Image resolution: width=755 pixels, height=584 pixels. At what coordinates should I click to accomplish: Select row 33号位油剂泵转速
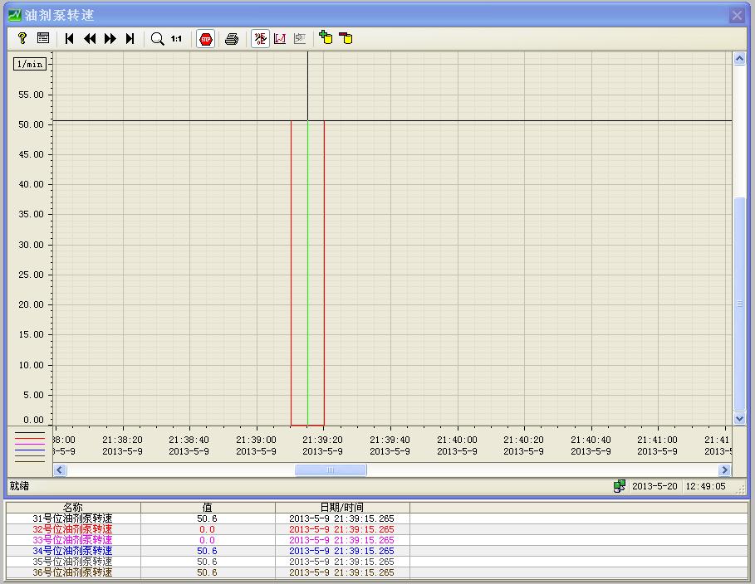376,540
